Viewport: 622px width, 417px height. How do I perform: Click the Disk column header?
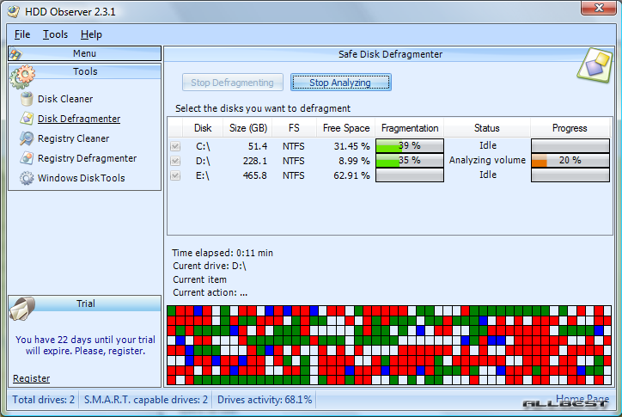pyautogui.click(x=203, y=128)
